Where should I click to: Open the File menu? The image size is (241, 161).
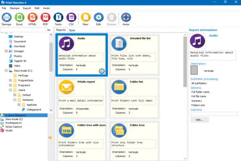(4, 8)
